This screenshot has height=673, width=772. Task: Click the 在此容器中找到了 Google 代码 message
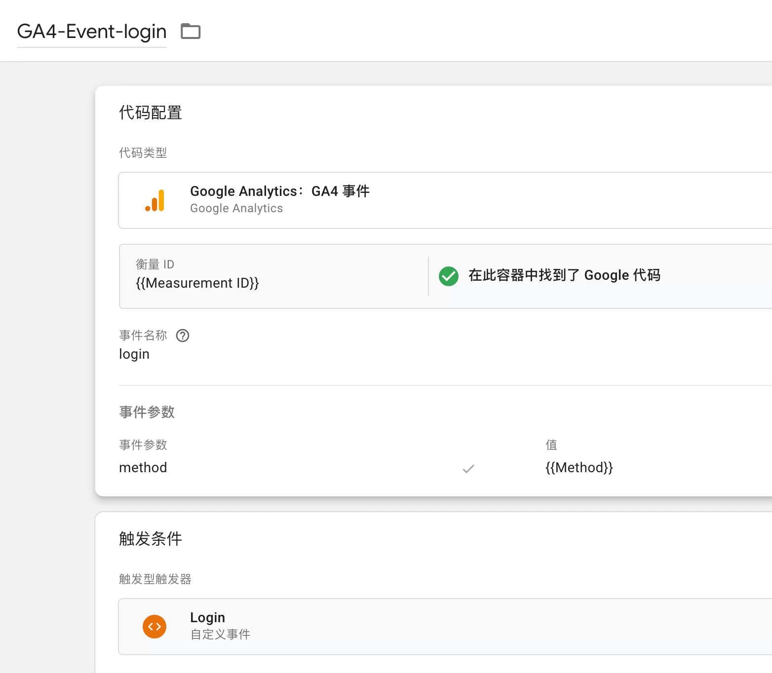click(x=564, y=275)
